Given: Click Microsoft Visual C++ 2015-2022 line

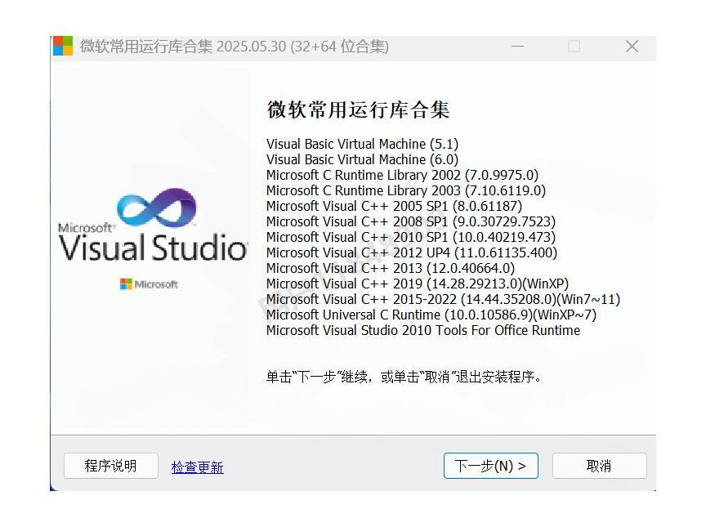Looking at the screenshot, I should 443,299.
